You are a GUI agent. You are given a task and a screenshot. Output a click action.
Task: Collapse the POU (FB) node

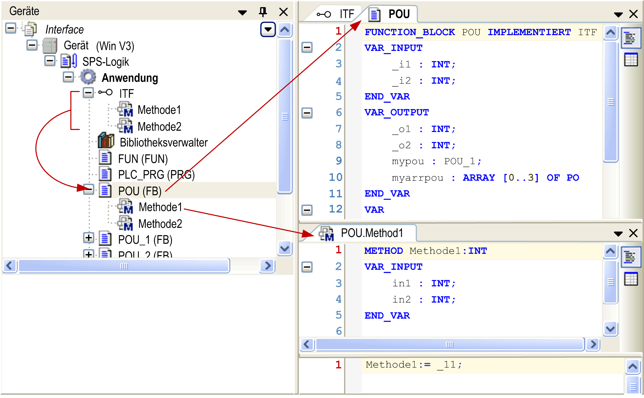pyautogui.click(x=88, y=190)
